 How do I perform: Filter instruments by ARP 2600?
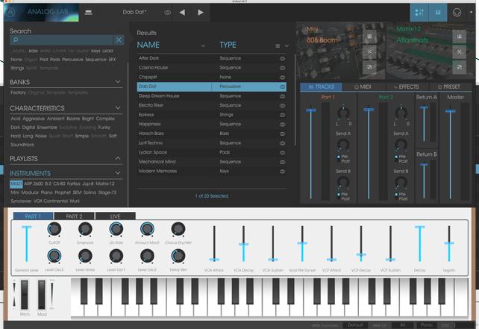(34, 184)
